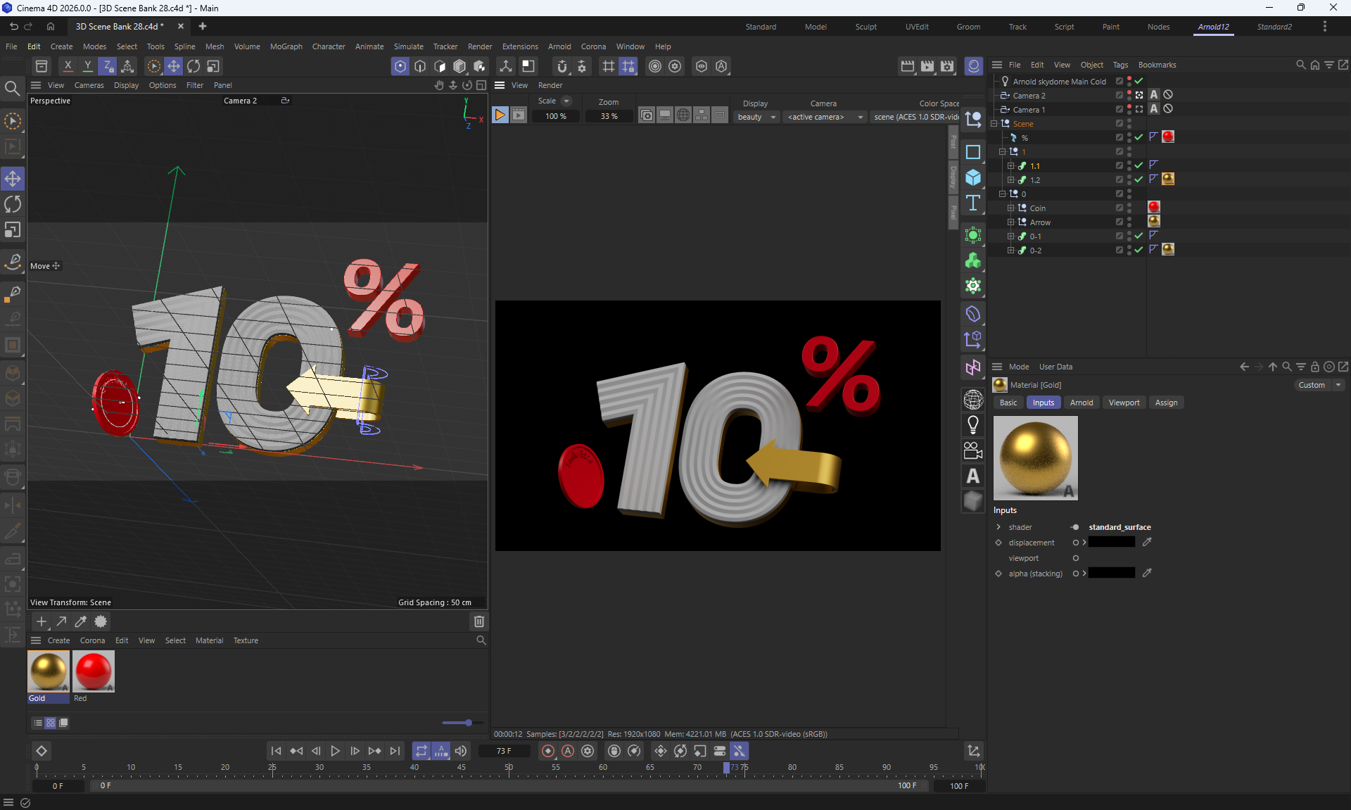Image resolution: width=1351 pixels, height=810 pixels.
Task: Click the Assign material button
Action: (x=1165, y=403)
